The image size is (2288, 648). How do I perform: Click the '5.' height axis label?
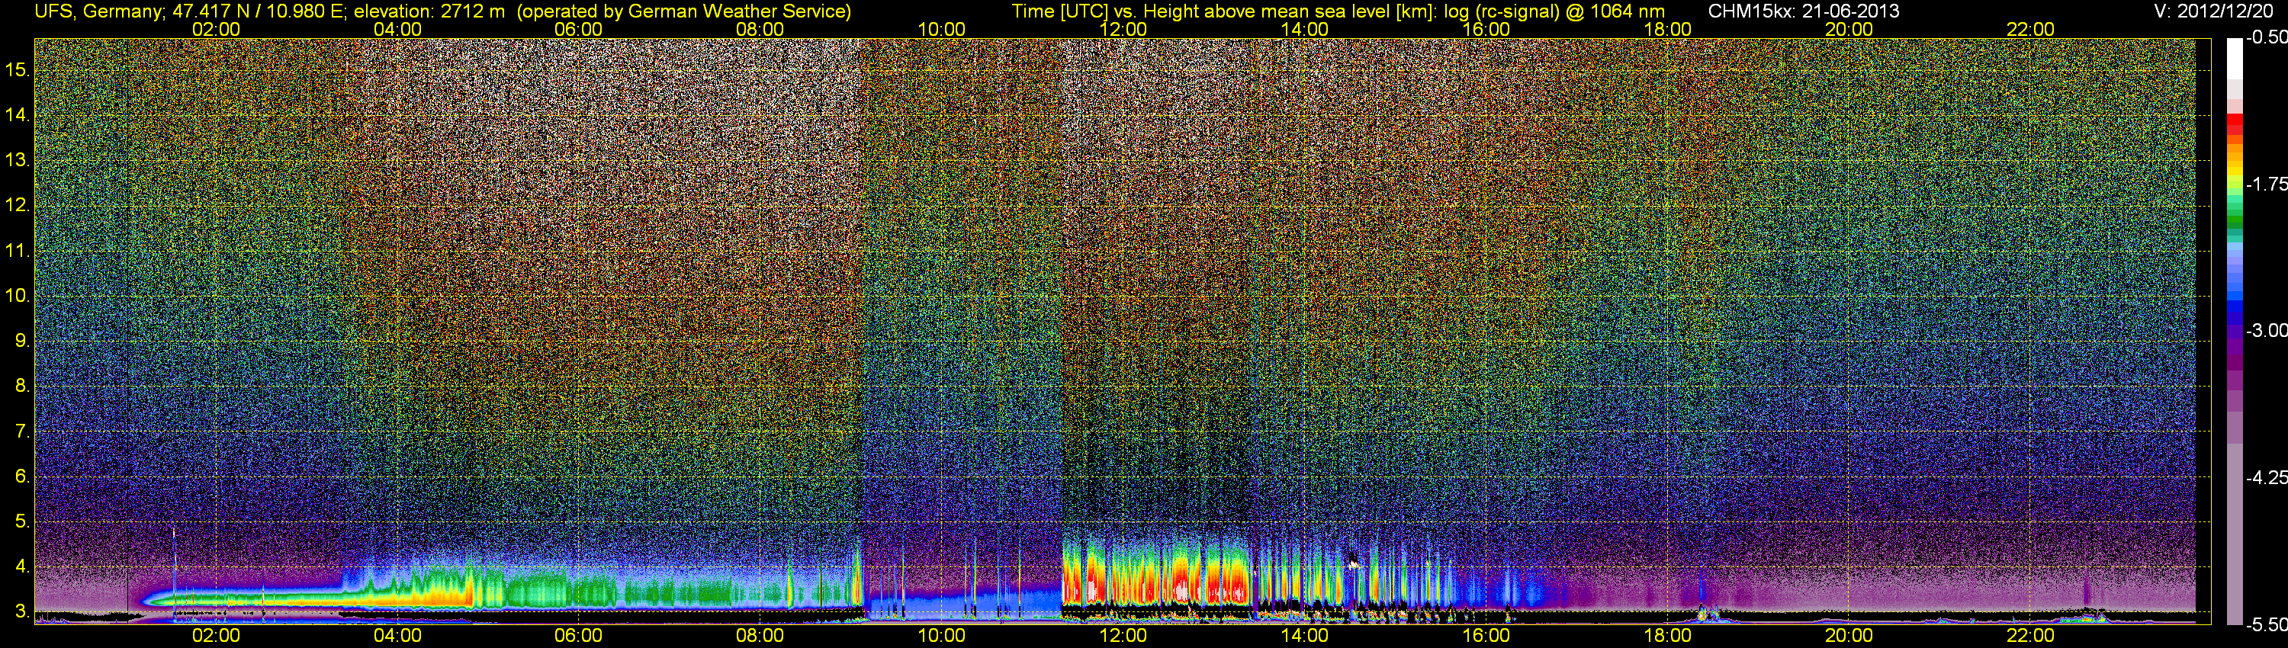[x=22, y=521]
